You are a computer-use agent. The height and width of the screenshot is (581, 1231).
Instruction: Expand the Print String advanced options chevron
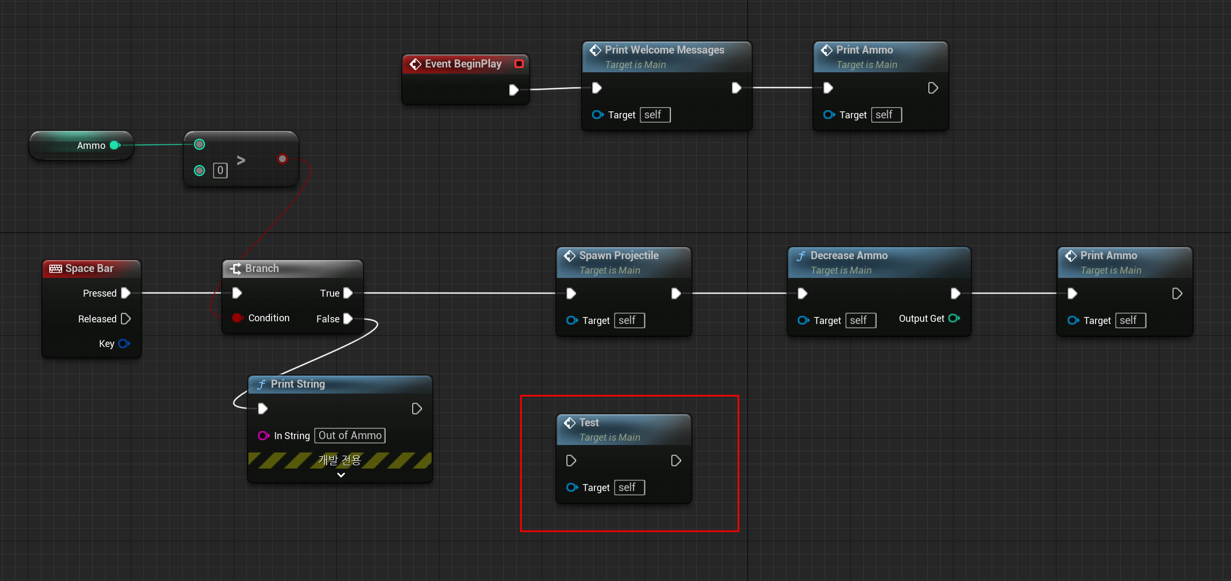pyautogui.click(x=341, y=475)
